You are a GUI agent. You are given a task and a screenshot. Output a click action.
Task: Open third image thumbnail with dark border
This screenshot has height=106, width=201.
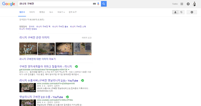tap(64, 49)
